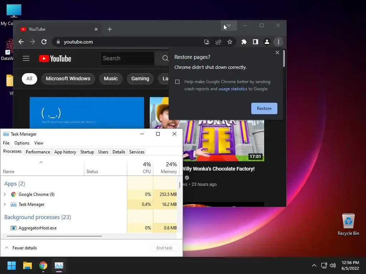Select the All filter chip
The height and width of the screenshot is (274, 366).
(29, 78)
